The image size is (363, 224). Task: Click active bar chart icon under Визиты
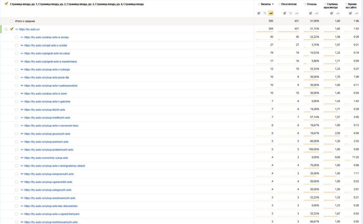click(x=271, y=13)
